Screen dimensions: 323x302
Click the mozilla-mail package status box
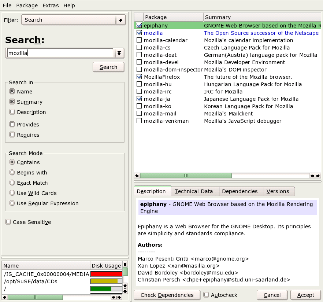[x=139, y=114]
